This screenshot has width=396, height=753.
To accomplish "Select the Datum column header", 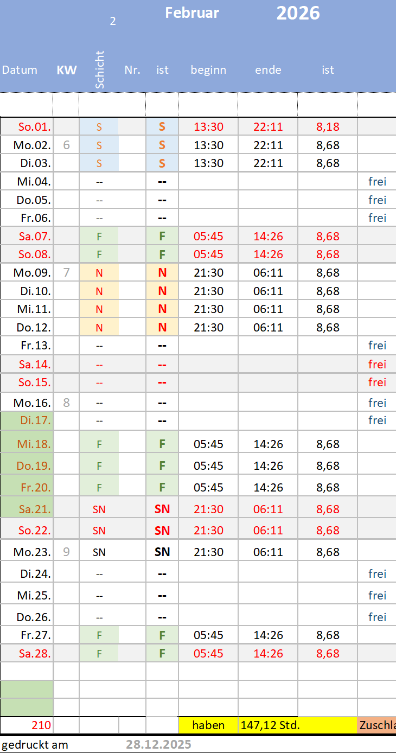I will 20,70.
